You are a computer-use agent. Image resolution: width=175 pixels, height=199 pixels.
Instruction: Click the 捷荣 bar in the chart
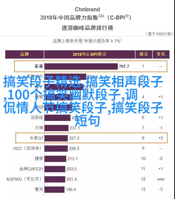point(55,159)
